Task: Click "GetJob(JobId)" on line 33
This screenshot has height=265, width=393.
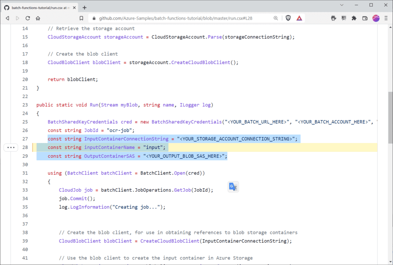Action: [192, 190]
